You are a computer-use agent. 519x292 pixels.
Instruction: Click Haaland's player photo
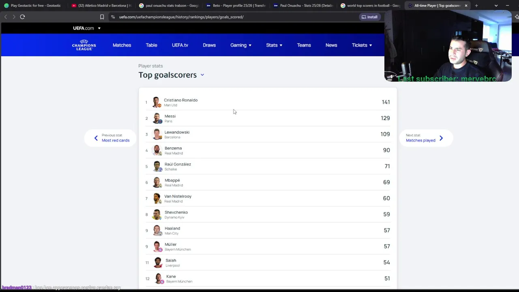[x=157, y=230]
